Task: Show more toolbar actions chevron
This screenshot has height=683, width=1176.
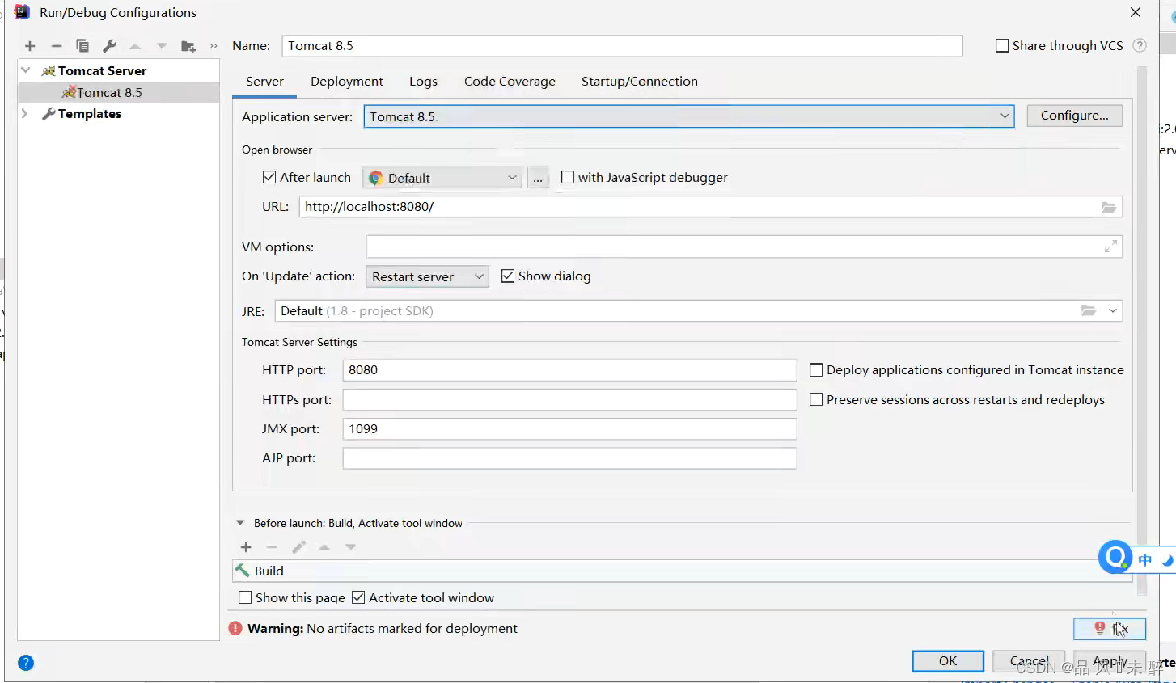Action: [x=214, y=46]
